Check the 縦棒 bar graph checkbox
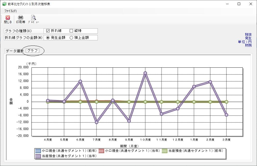Screen dimensions: 257x166 pos(71,31)
